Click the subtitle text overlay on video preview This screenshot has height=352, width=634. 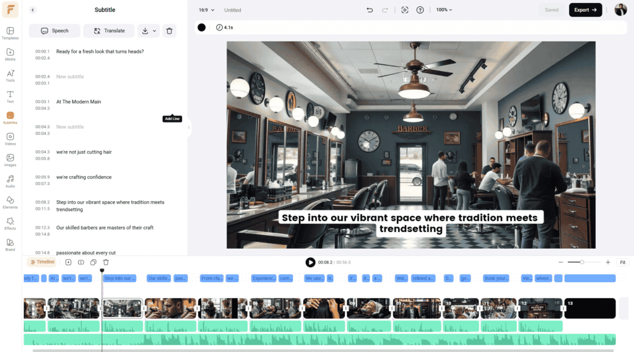[x=410, y=223]
